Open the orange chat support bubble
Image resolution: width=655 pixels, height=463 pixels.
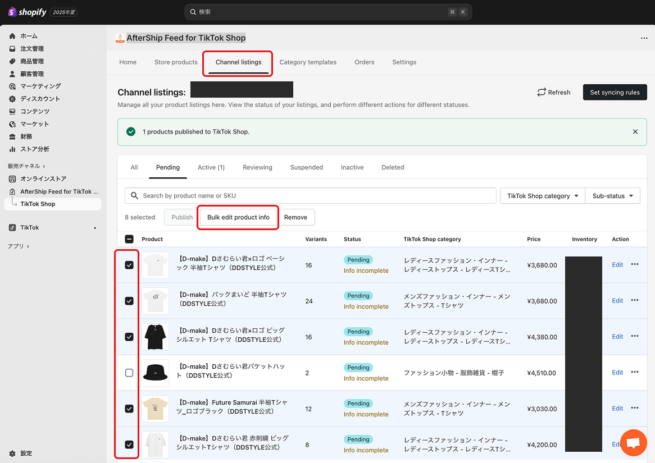pyautogui.click(x=633, y=443)
